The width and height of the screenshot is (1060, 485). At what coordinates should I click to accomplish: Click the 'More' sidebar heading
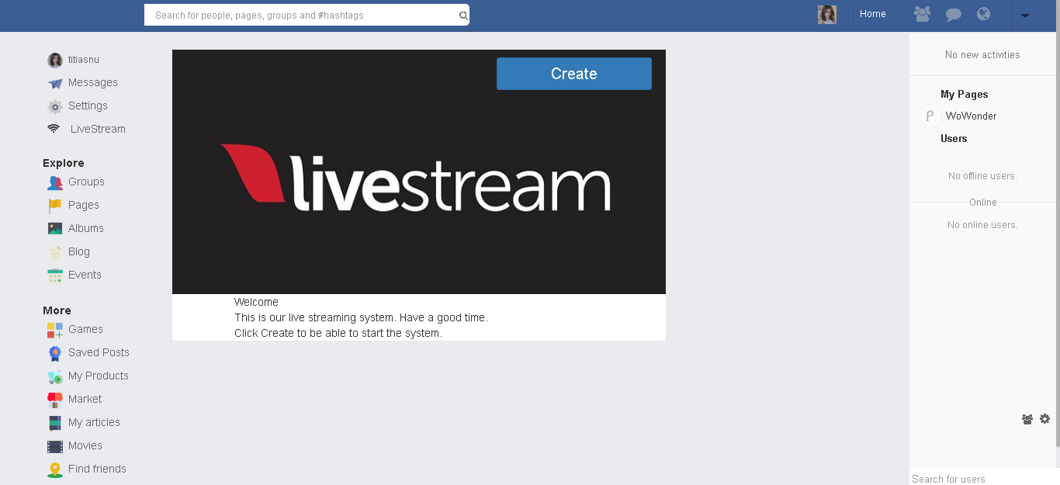click(57, 310)
